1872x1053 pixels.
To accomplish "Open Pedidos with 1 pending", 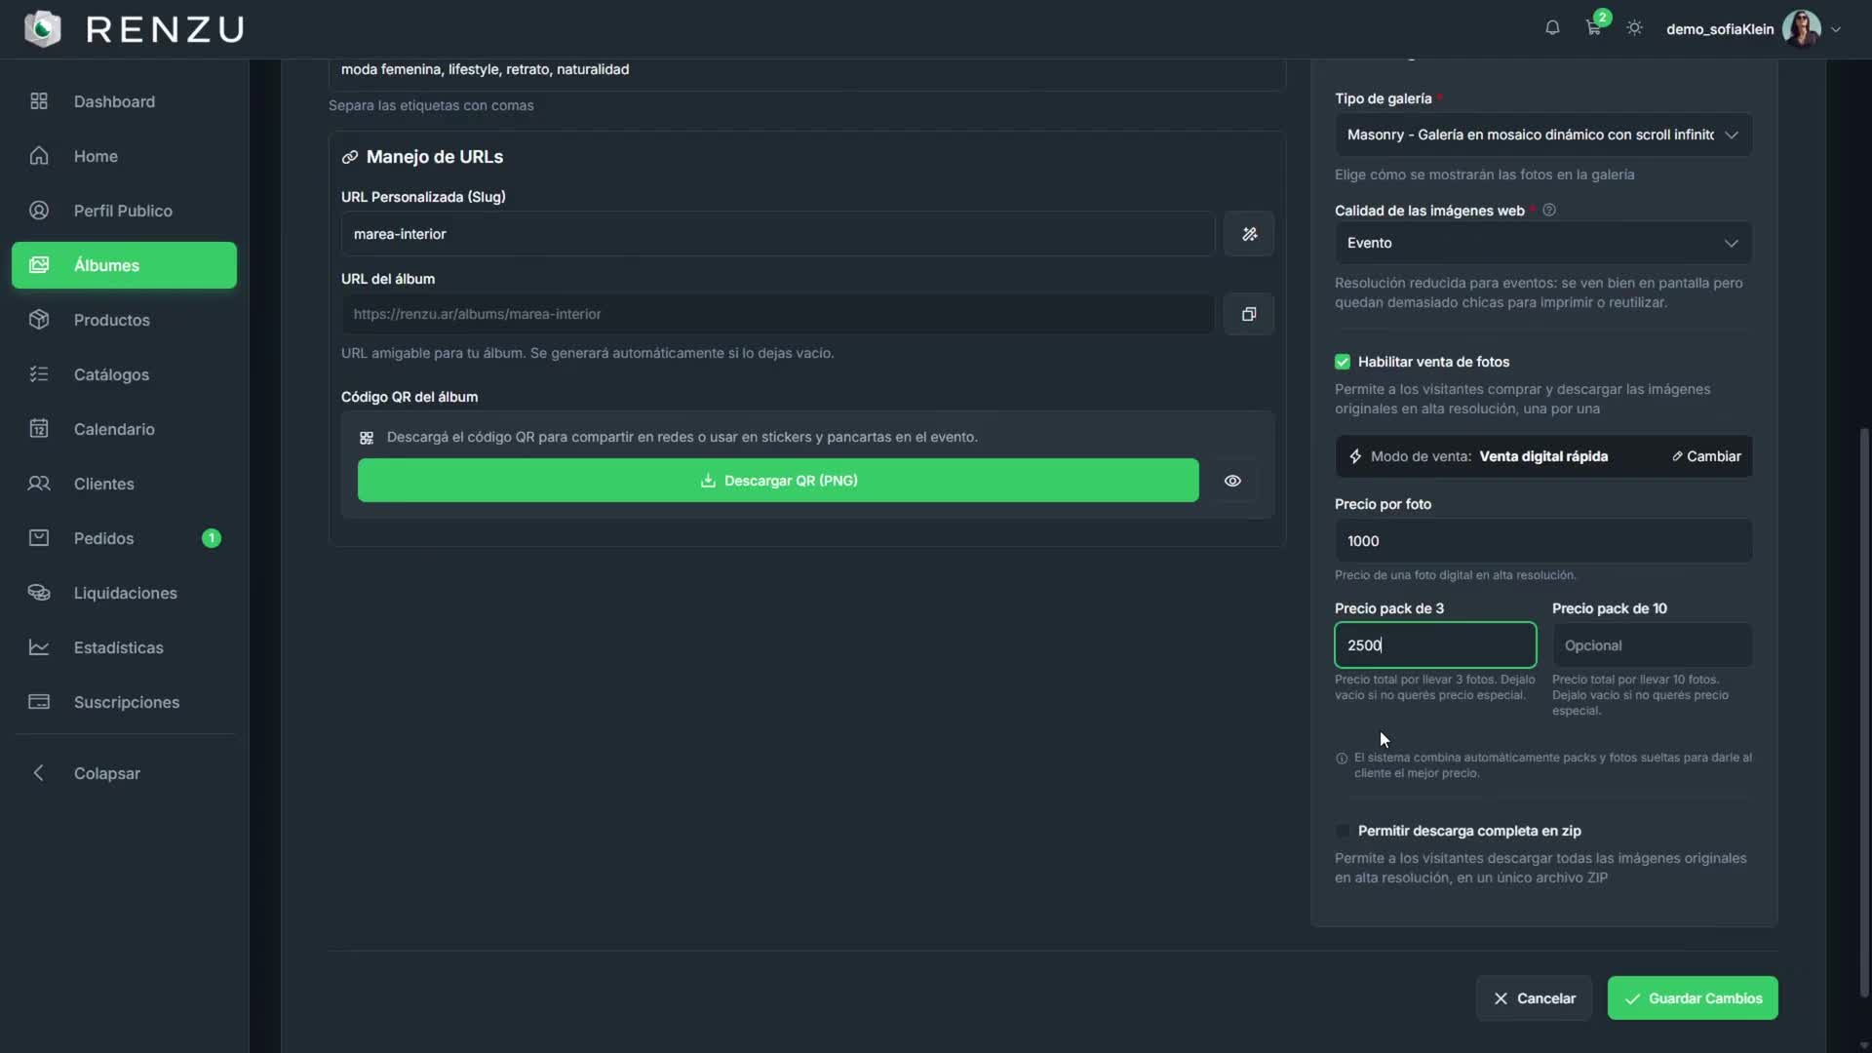I will [x=125, y=538].
